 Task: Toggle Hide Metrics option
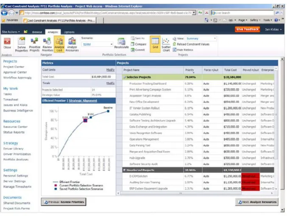pos(183,50)
